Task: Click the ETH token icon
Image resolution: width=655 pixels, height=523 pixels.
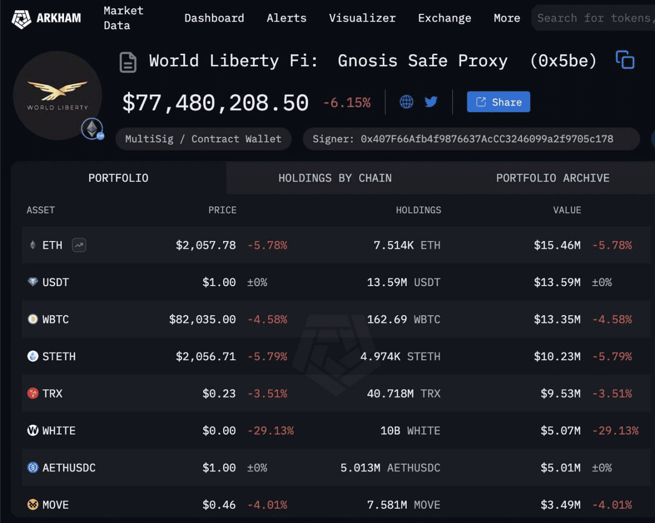Action: (33, 245)
